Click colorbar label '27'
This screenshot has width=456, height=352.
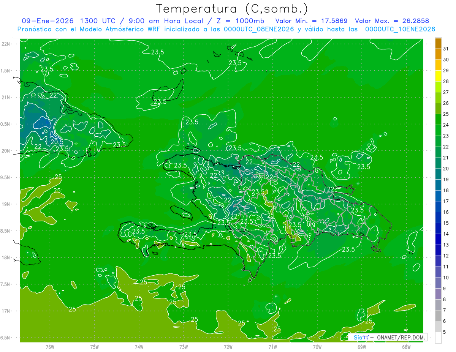click(446, 92)
